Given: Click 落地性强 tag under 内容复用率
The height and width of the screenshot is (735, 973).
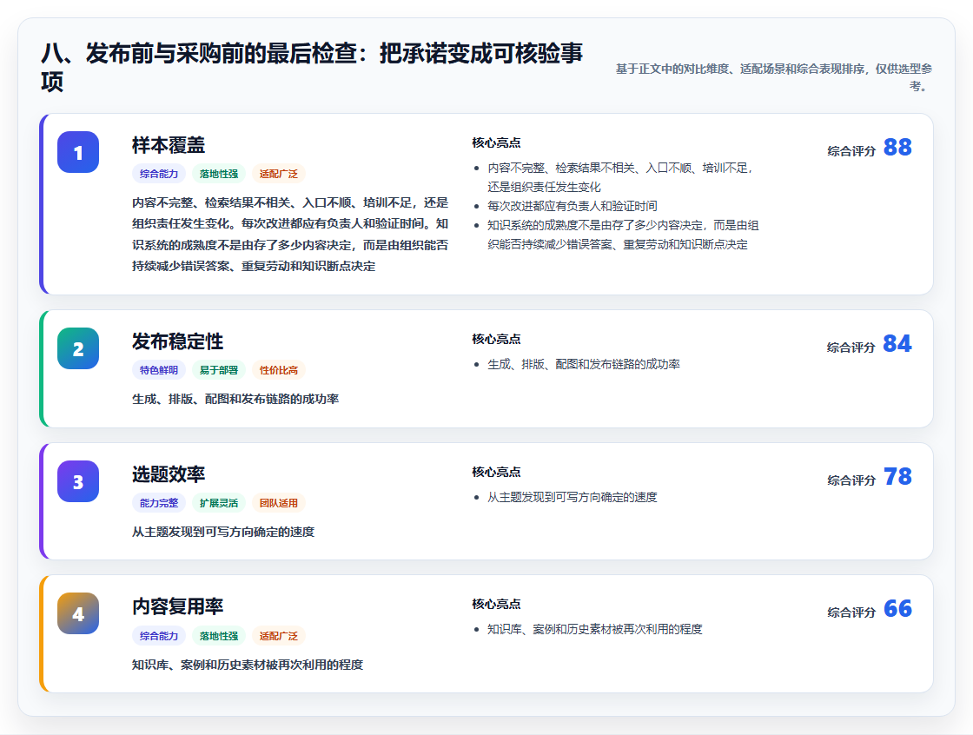Looking at the screenshot, I should click(218, 636).
